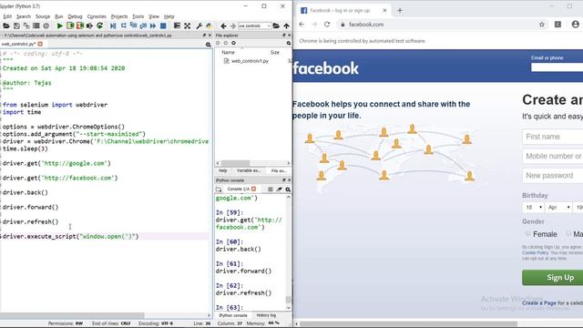Screen dimensions: 583x328
Task: Open Spyder preferences wrench icon
Action: (x=199, y=26)
